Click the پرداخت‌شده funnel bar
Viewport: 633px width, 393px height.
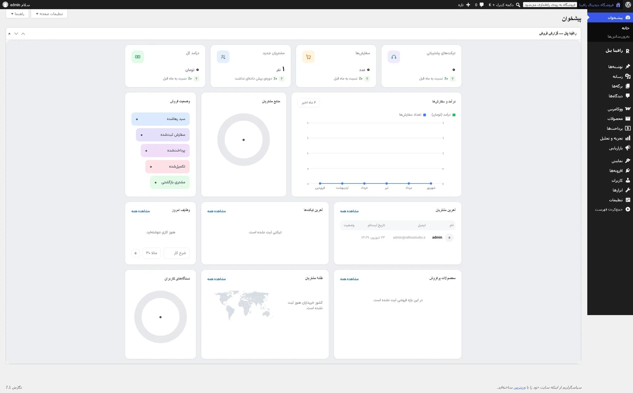pyautogui.click(x=165, y=150)
